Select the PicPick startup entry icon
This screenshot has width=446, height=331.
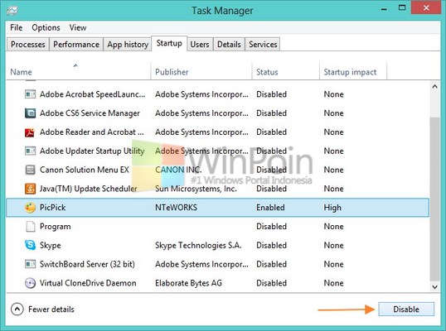(x=30, y=208)
